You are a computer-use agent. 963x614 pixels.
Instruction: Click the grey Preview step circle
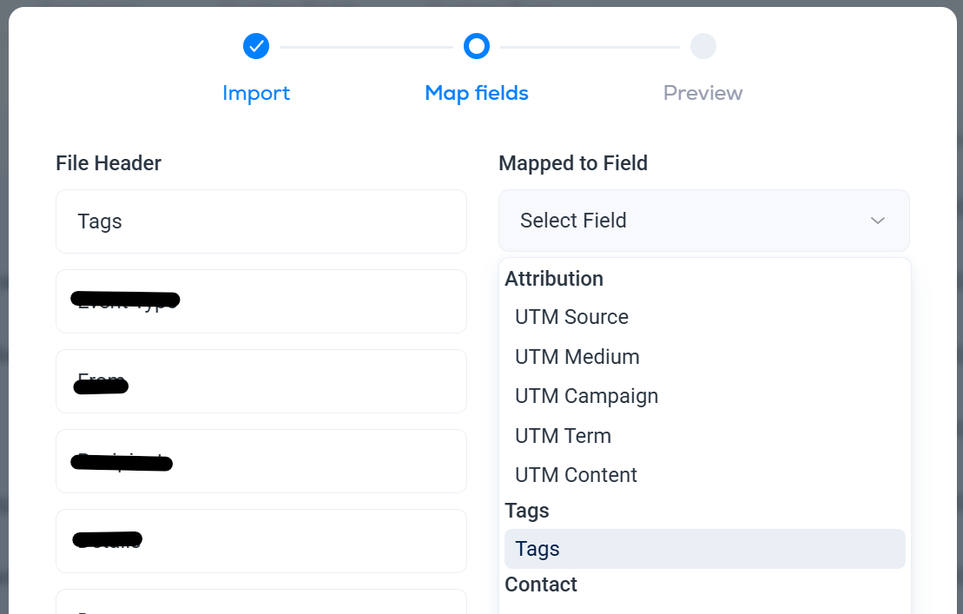tap(702, 46)
